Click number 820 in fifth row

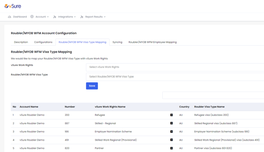67,148
